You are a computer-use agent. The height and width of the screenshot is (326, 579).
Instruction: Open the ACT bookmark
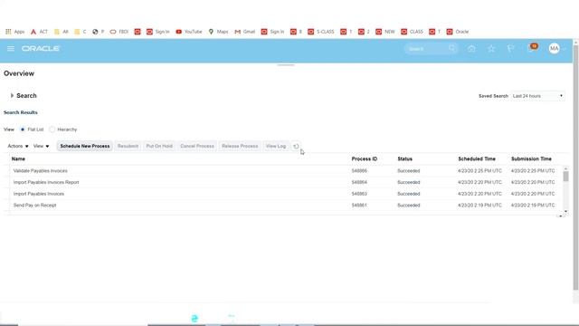click(39, 32)
